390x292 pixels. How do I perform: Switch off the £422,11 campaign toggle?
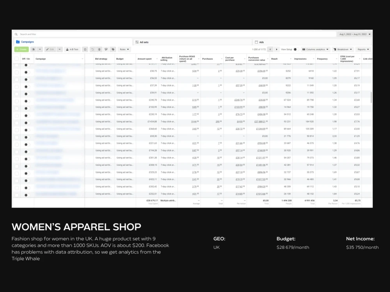click(27, 181)
